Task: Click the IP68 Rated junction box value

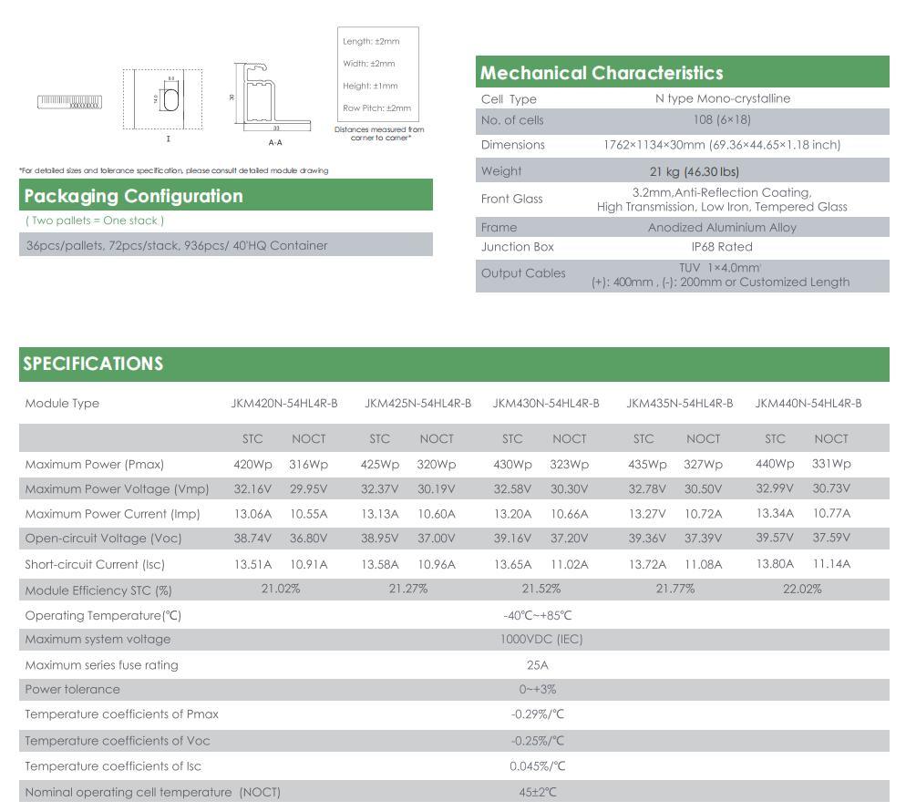Action: pos(721,247)
